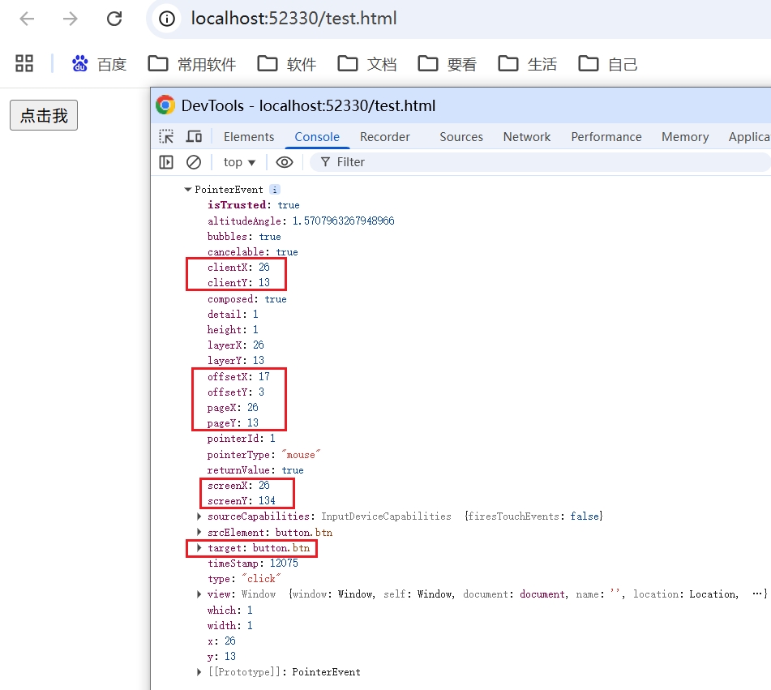Expand the target: button.btn property
Viewport: 771px width, 690px height.
[199, 547]
